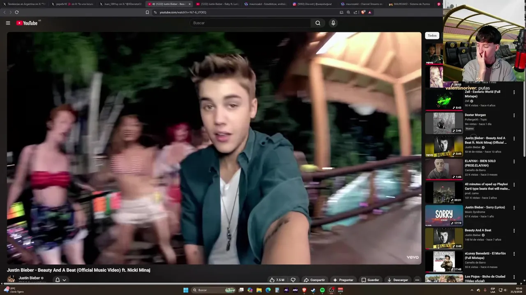Switch to tab Justin Bieber - Baby ft. Ludacris
Image resolution: width=526 pixels, height=295 pixels.
[x=218, y=4]
